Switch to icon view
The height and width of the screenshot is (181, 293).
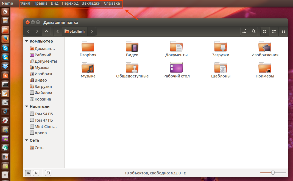265,31
